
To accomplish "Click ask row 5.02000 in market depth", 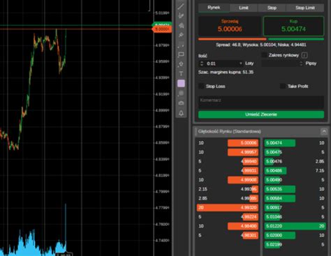I will click(295, 235).
